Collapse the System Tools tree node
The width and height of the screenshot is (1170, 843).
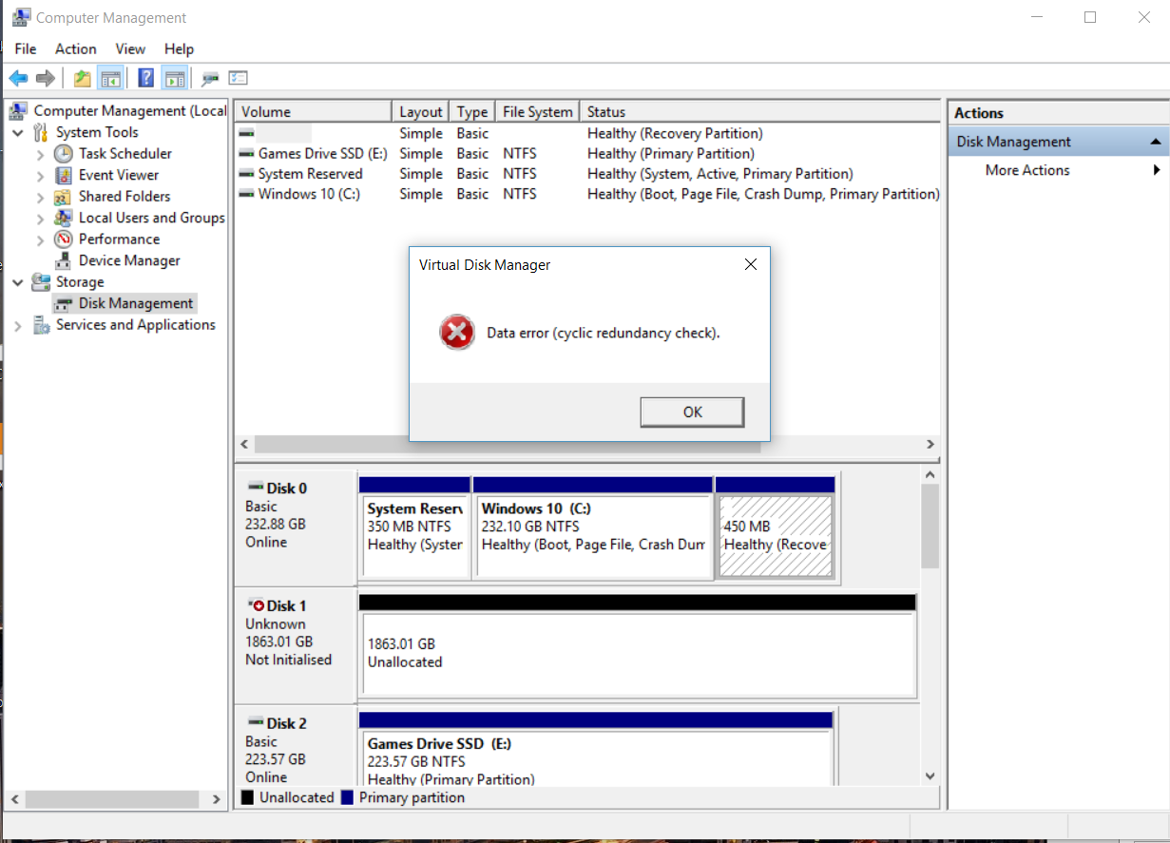tap(18, 132)
